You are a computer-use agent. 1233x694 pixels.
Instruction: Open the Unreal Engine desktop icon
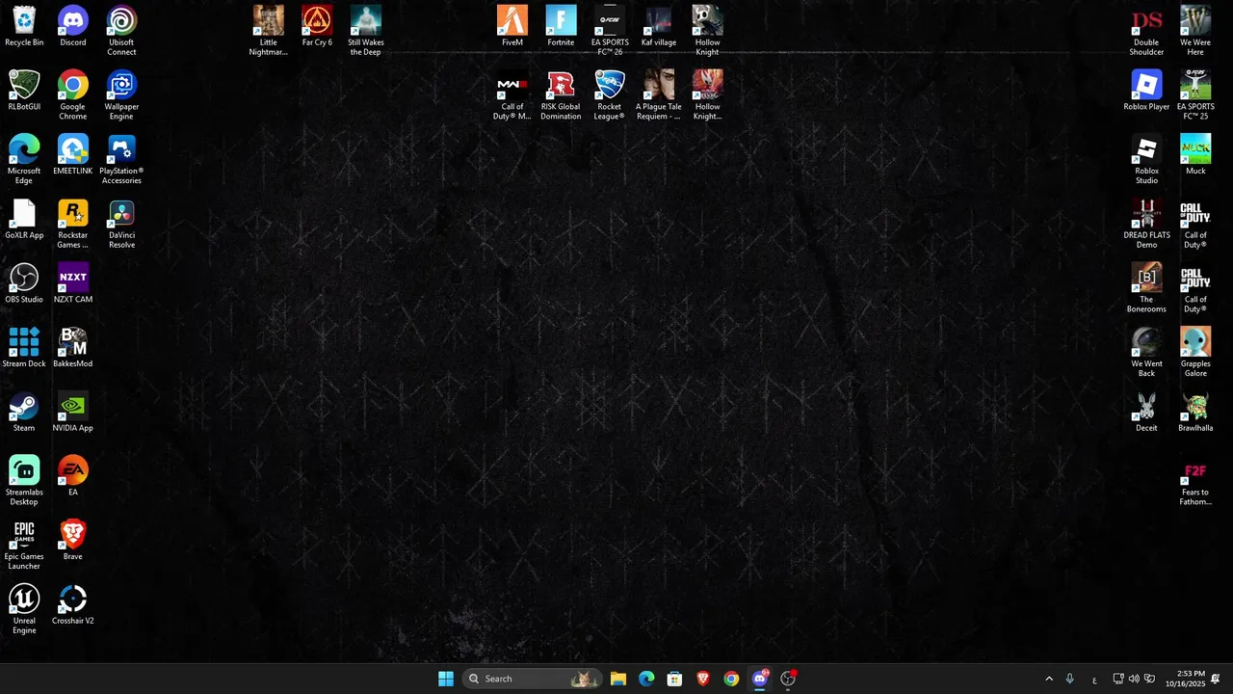(x=24, y=609)
